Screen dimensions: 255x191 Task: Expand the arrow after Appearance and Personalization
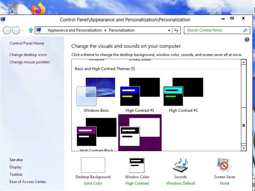pos(106,30)
